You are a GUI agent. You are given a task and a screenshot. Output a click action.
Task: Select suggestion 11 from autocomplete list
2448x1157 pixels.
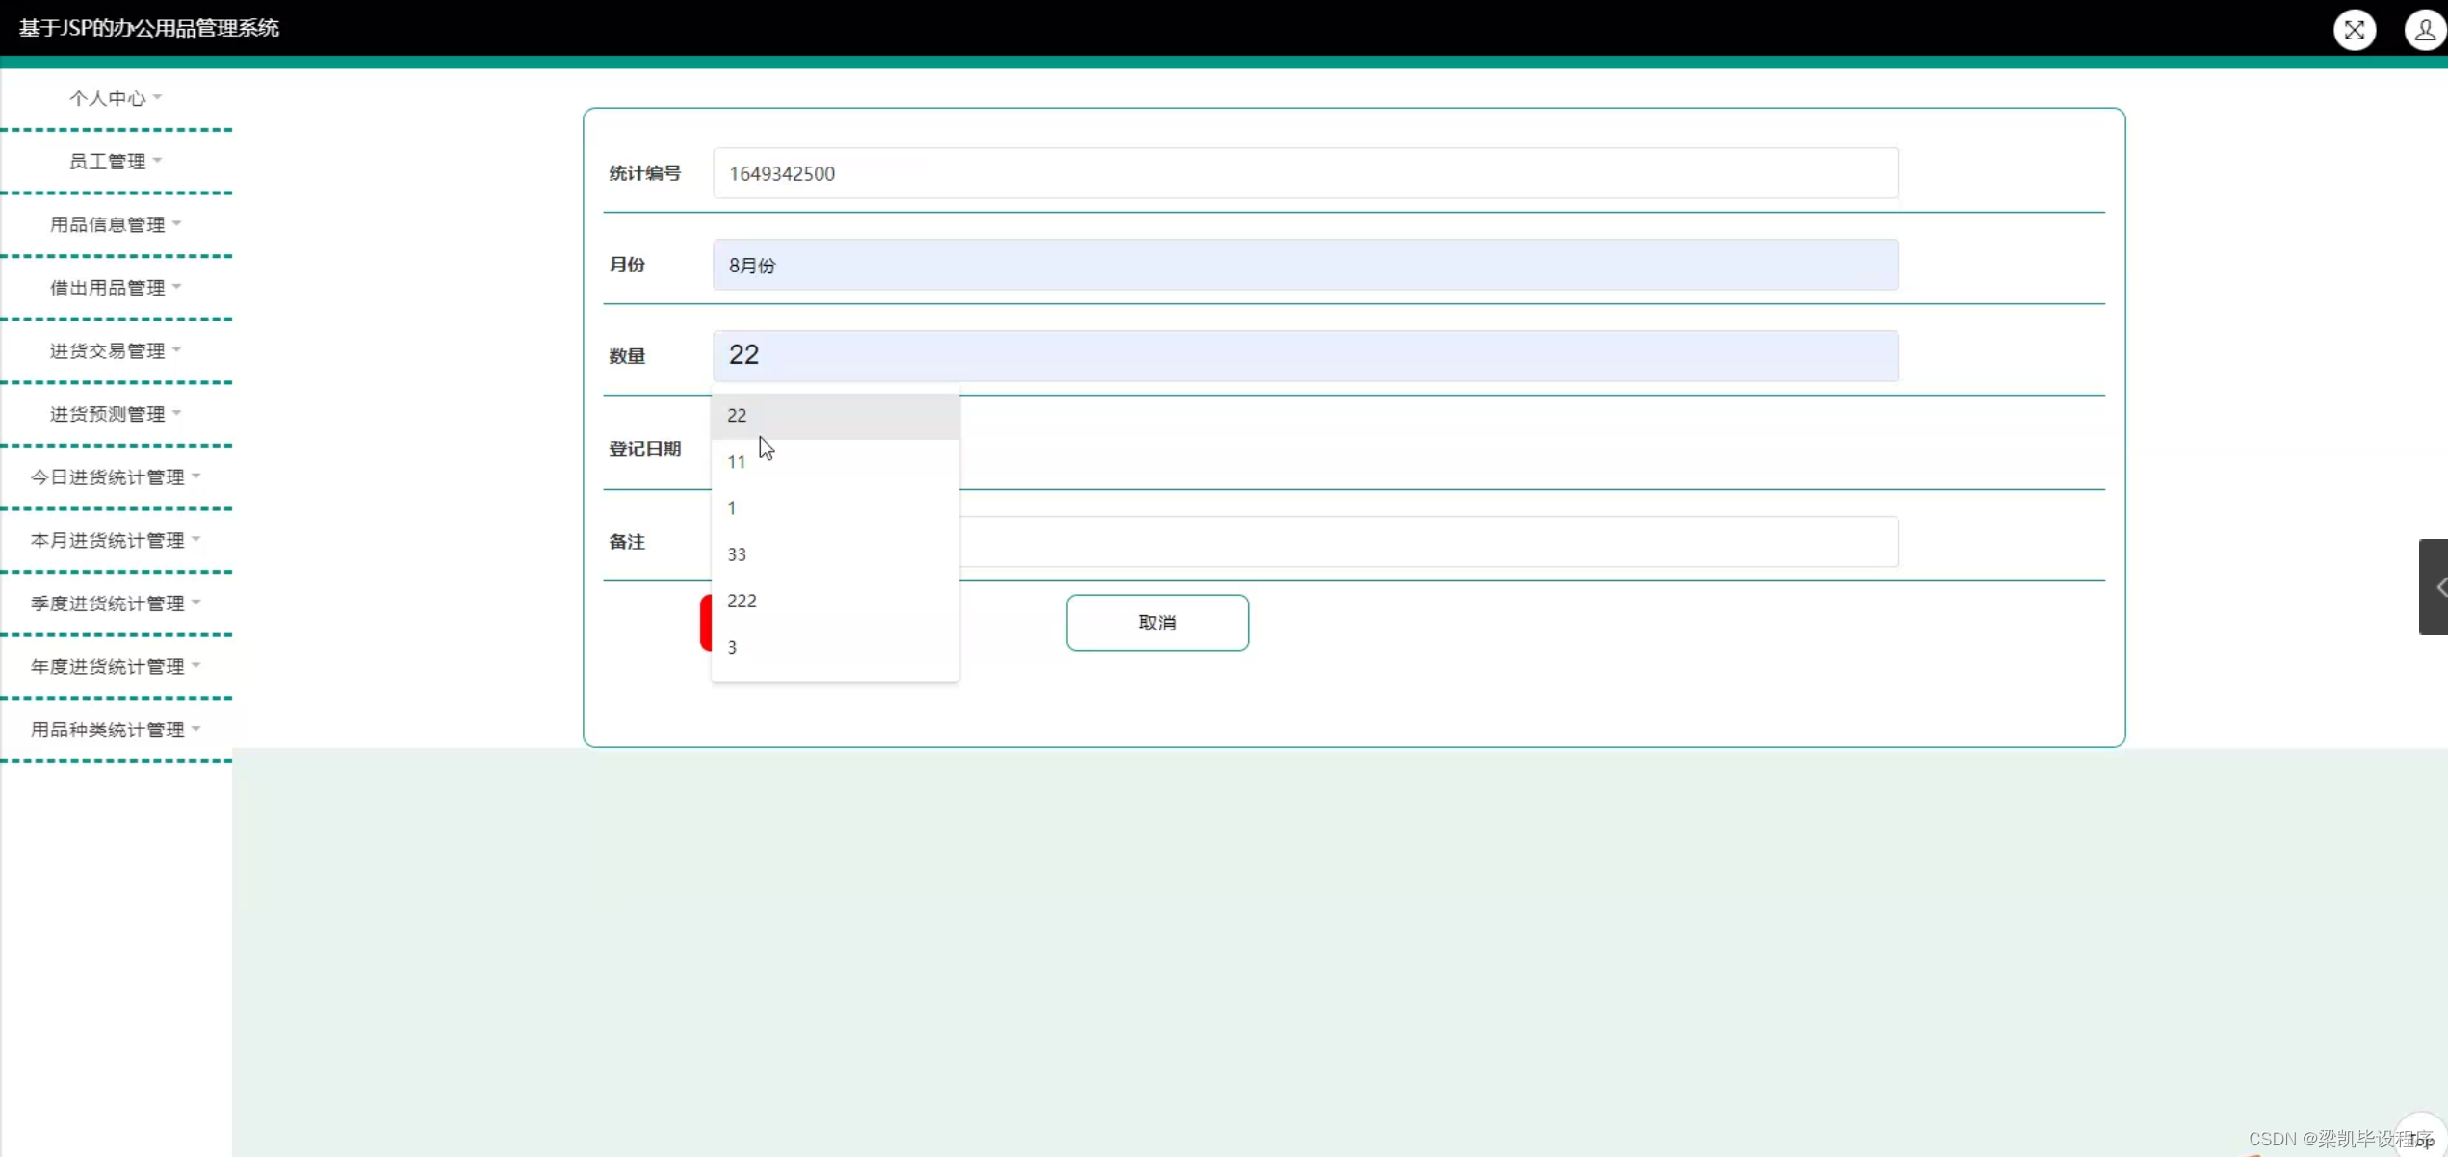tap(737, 462)
